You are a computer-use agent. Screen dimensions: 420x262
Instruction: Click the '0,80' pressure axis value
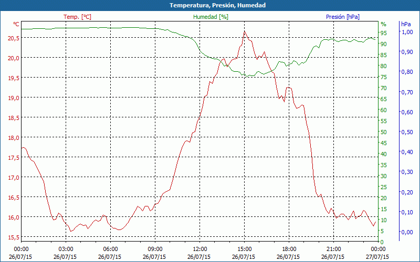point(406,72)
